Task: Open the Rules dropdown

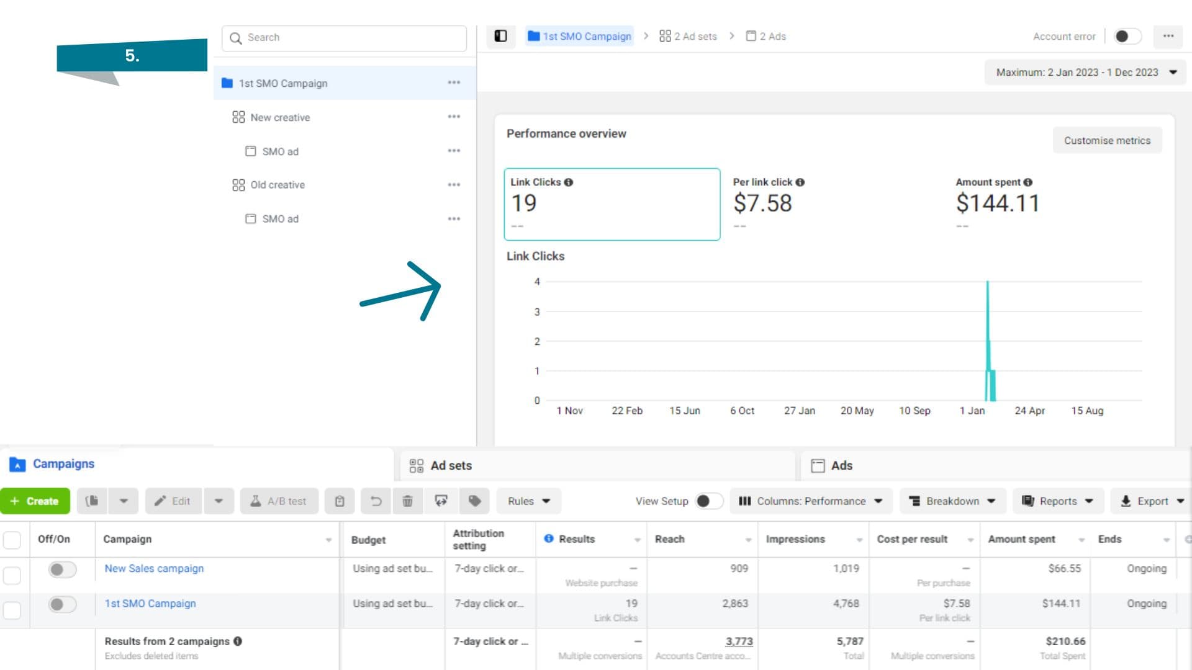Action: pos(528,501)
